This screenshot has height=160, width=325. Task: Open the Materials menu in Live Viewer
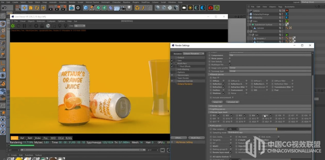[41, 21]
